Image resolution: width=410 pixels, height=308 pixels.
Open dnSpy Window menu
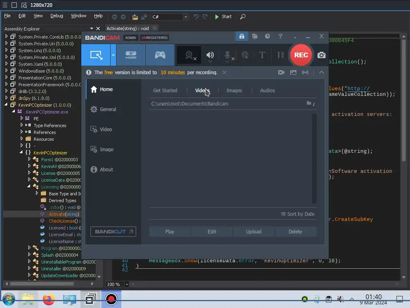[78, 16]
